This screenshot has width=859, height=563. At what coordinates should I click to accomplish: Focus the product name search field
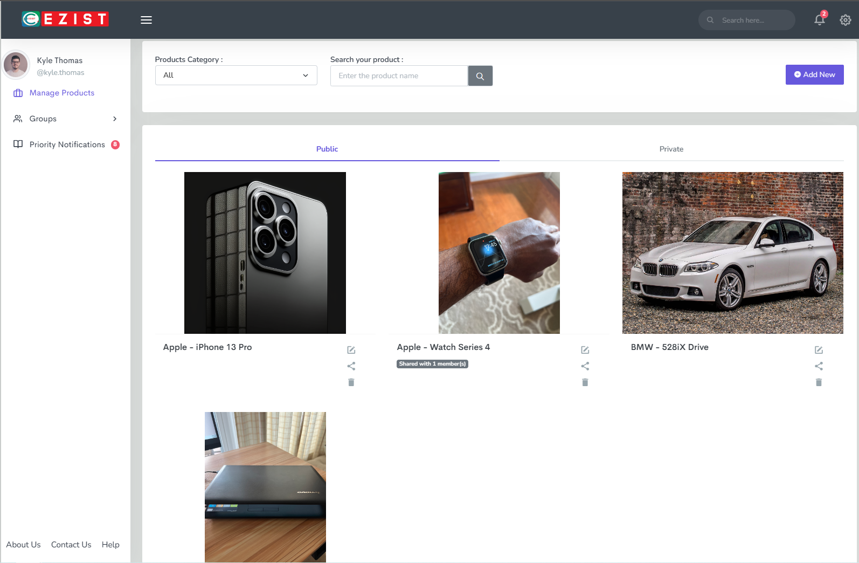coord(399,76)
